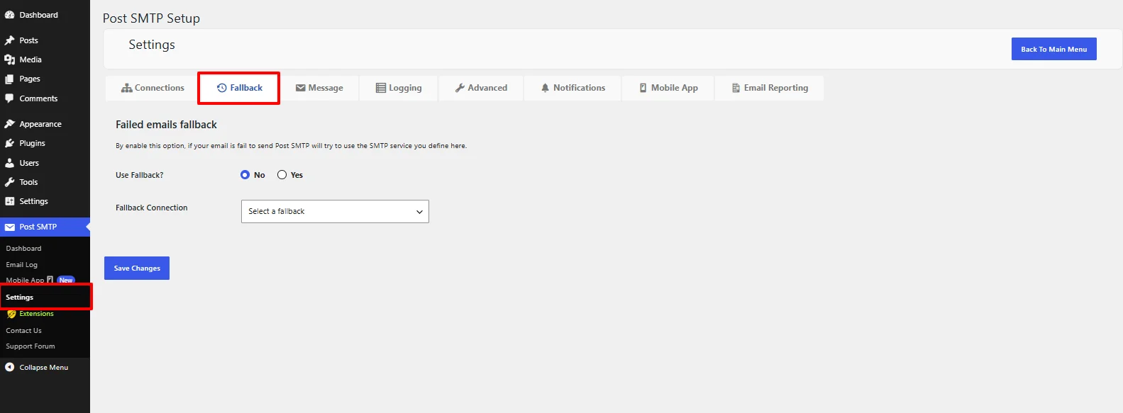1123x413 pixels.
Task: Click Back To Main Menu button
Action: (x=1053, y=49)
